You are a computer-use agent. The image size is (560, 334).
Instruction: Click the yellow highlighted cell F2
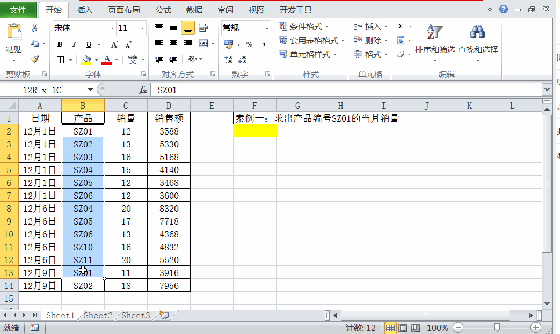pos(254,131)
